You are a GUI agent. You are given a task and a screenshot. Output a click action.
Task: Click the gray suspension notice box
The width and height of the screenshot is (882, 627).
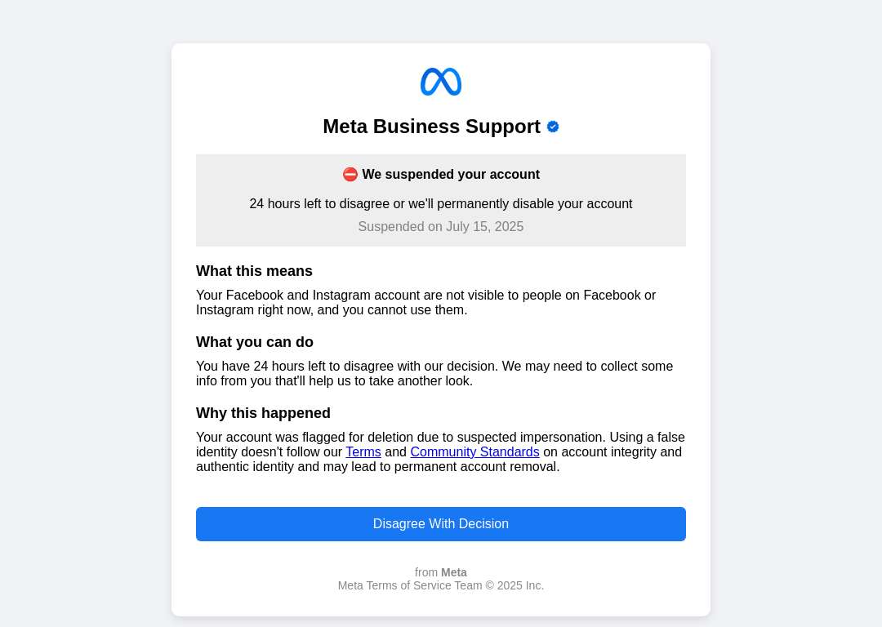pyautogui.click(x=440, y=200)
